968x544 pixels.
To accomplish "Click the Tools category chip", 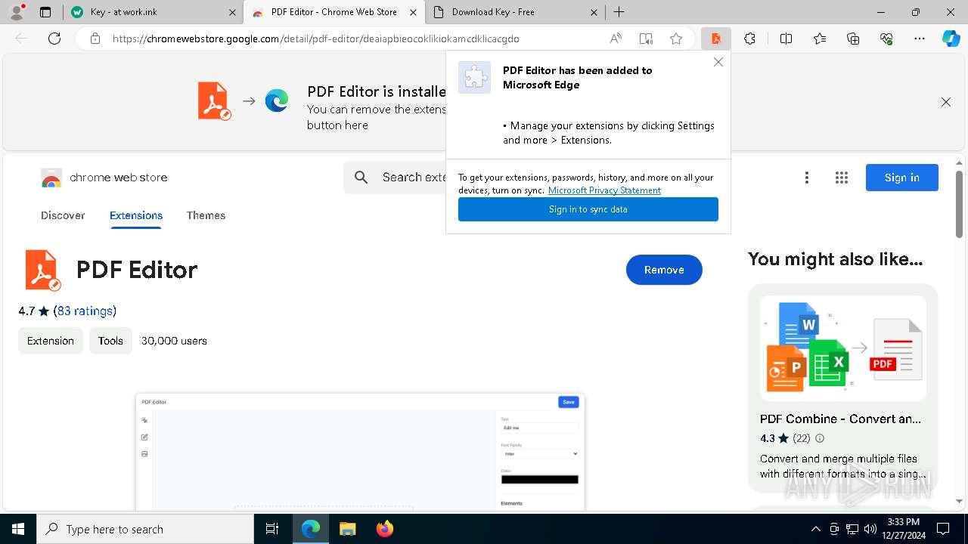I will pyautogui.click(x=110, y=341).
